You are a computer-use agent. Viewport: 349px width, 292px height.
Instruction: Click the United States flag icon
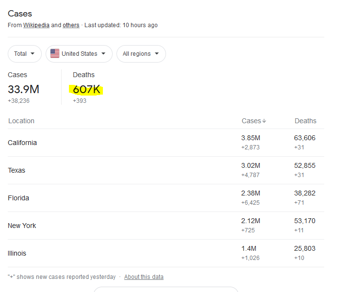pos(55,53)
